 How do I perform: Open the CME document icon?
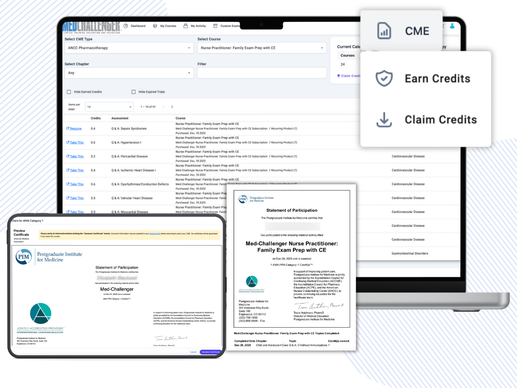[383, 30]
